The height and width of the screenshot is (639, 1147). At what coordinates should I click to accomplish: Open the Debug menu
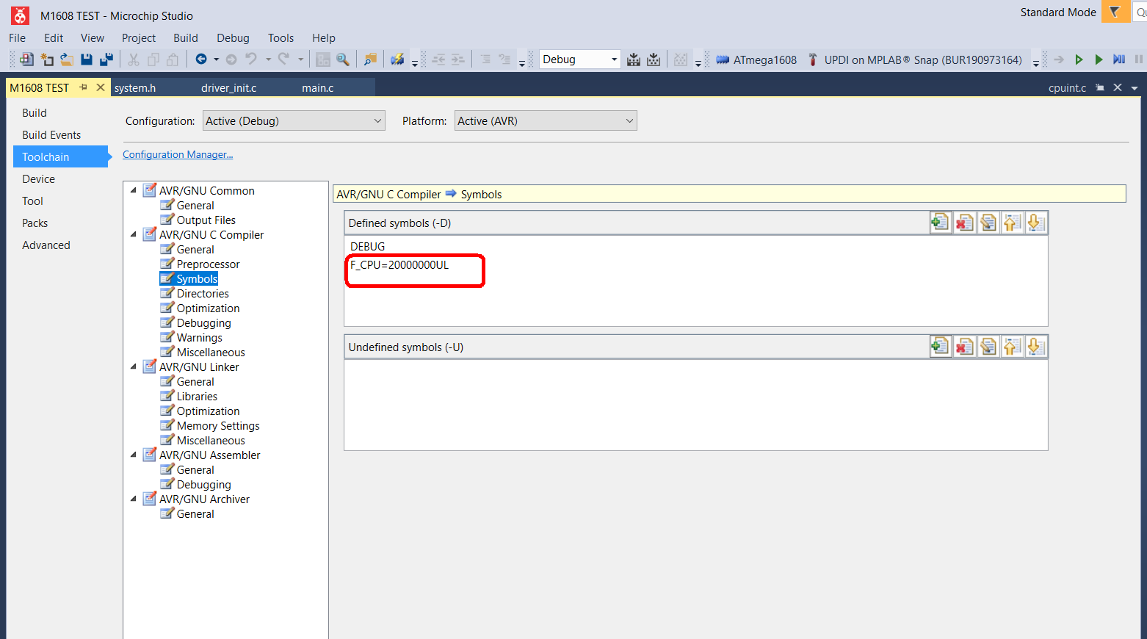[x=233, y=38]
